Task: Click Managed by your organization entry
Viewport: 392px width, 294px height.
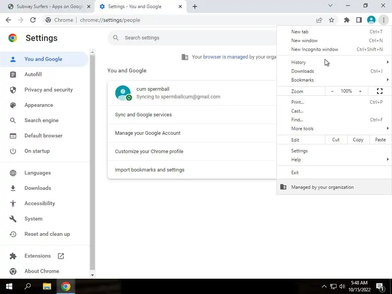Action: click(x=334, y=187)
